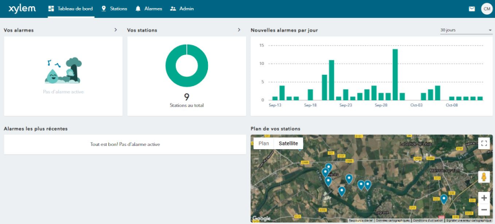Click 'Nouvelles alarmes par jour' heading
495x224 pixels.
pyautogui.click(x=284, y=30)
